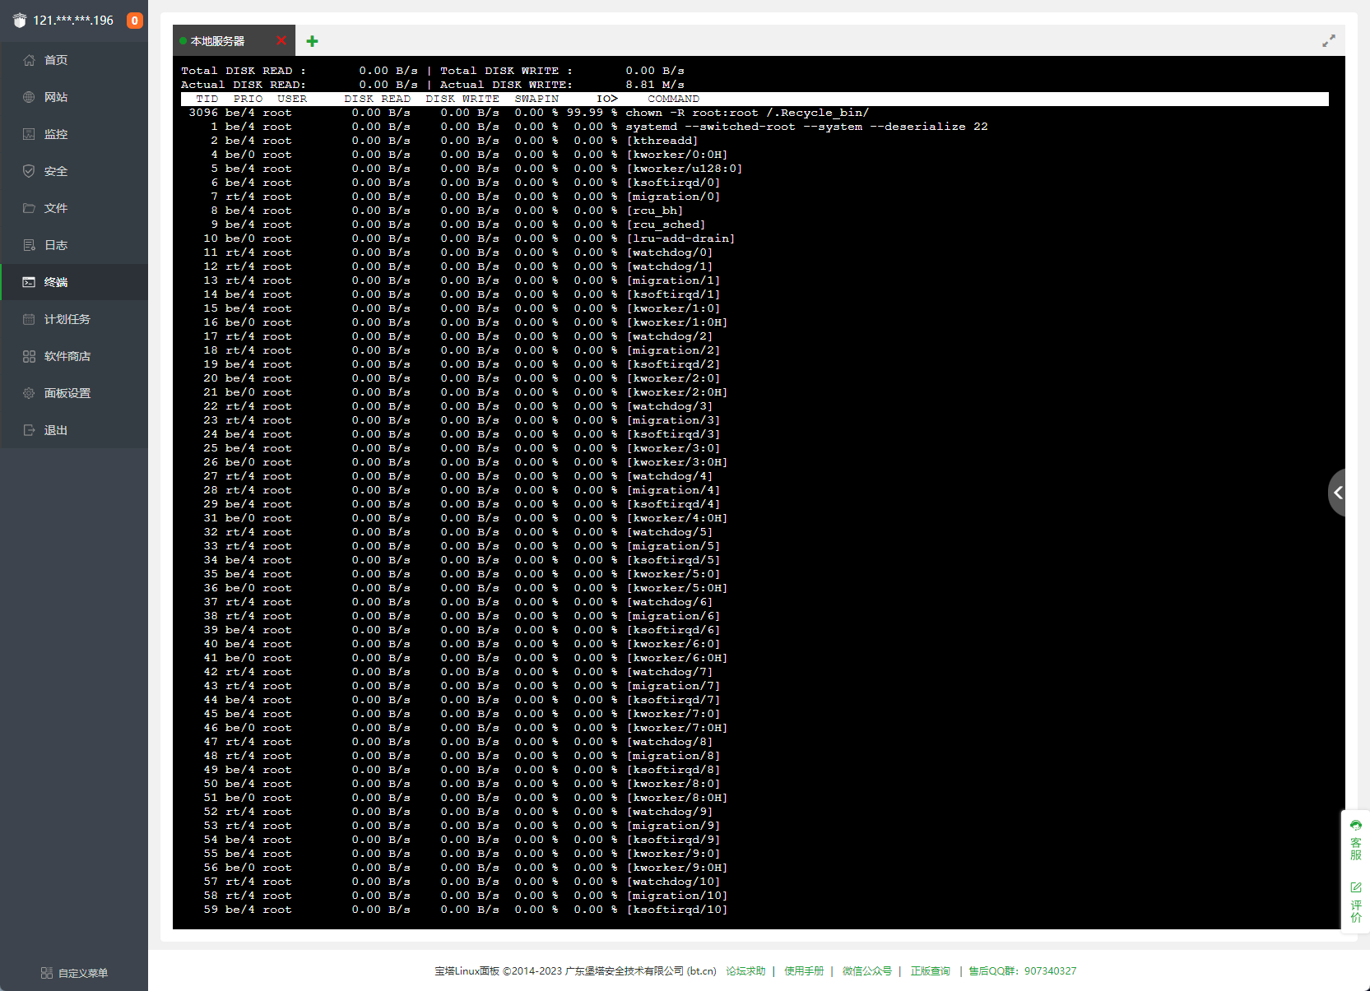
Task: Click the 99.99 % IO value
Action: click(592, 113)
